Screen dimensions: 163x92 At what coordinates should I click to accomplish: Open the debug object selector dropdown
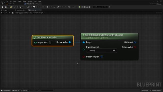coord(100,7)
